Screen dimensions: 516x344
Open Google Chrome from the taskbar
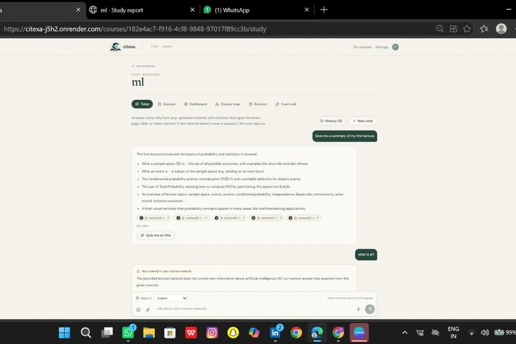(296, 333)
